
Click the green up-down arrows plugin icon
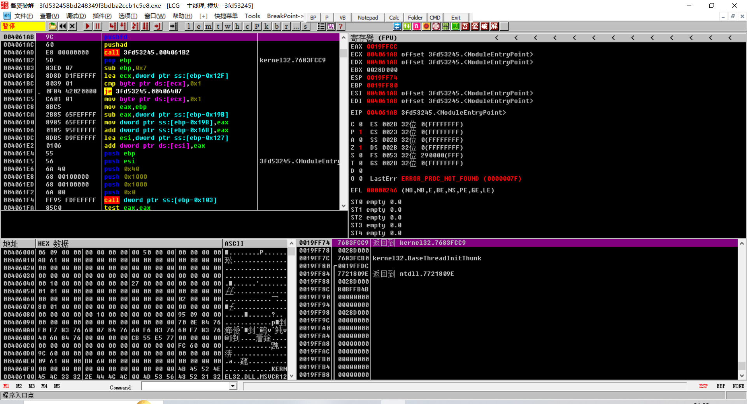pos(407,26)
